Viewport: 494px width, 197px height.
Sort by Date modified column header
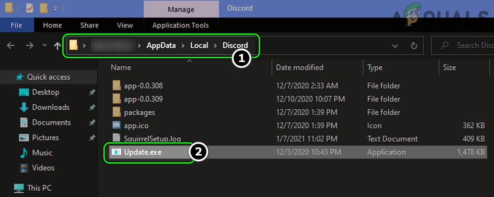pyautogui.click(x=300, y=68)
